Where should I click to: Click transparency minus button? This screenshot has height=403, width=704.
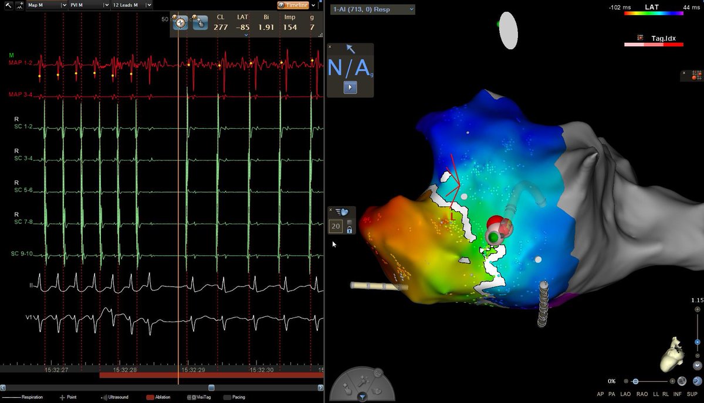626,381
